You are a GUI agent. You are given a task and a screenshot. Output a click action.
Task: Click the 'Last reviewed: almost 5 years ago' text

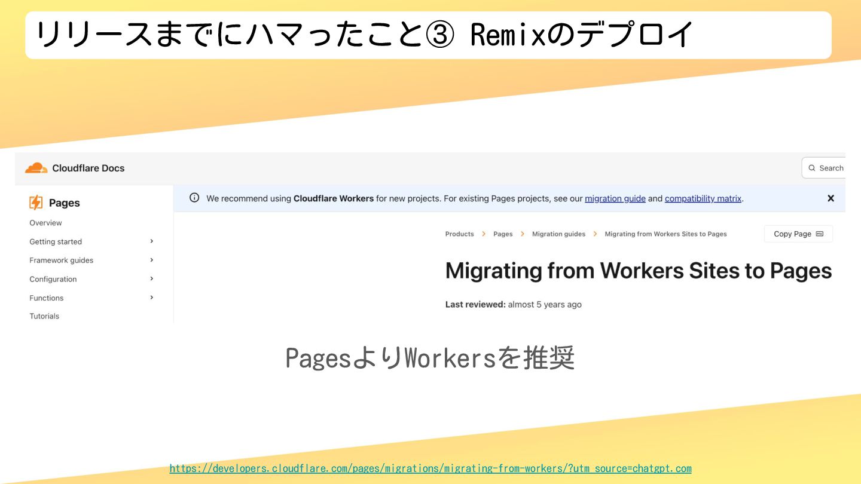[x=514, y=304]
